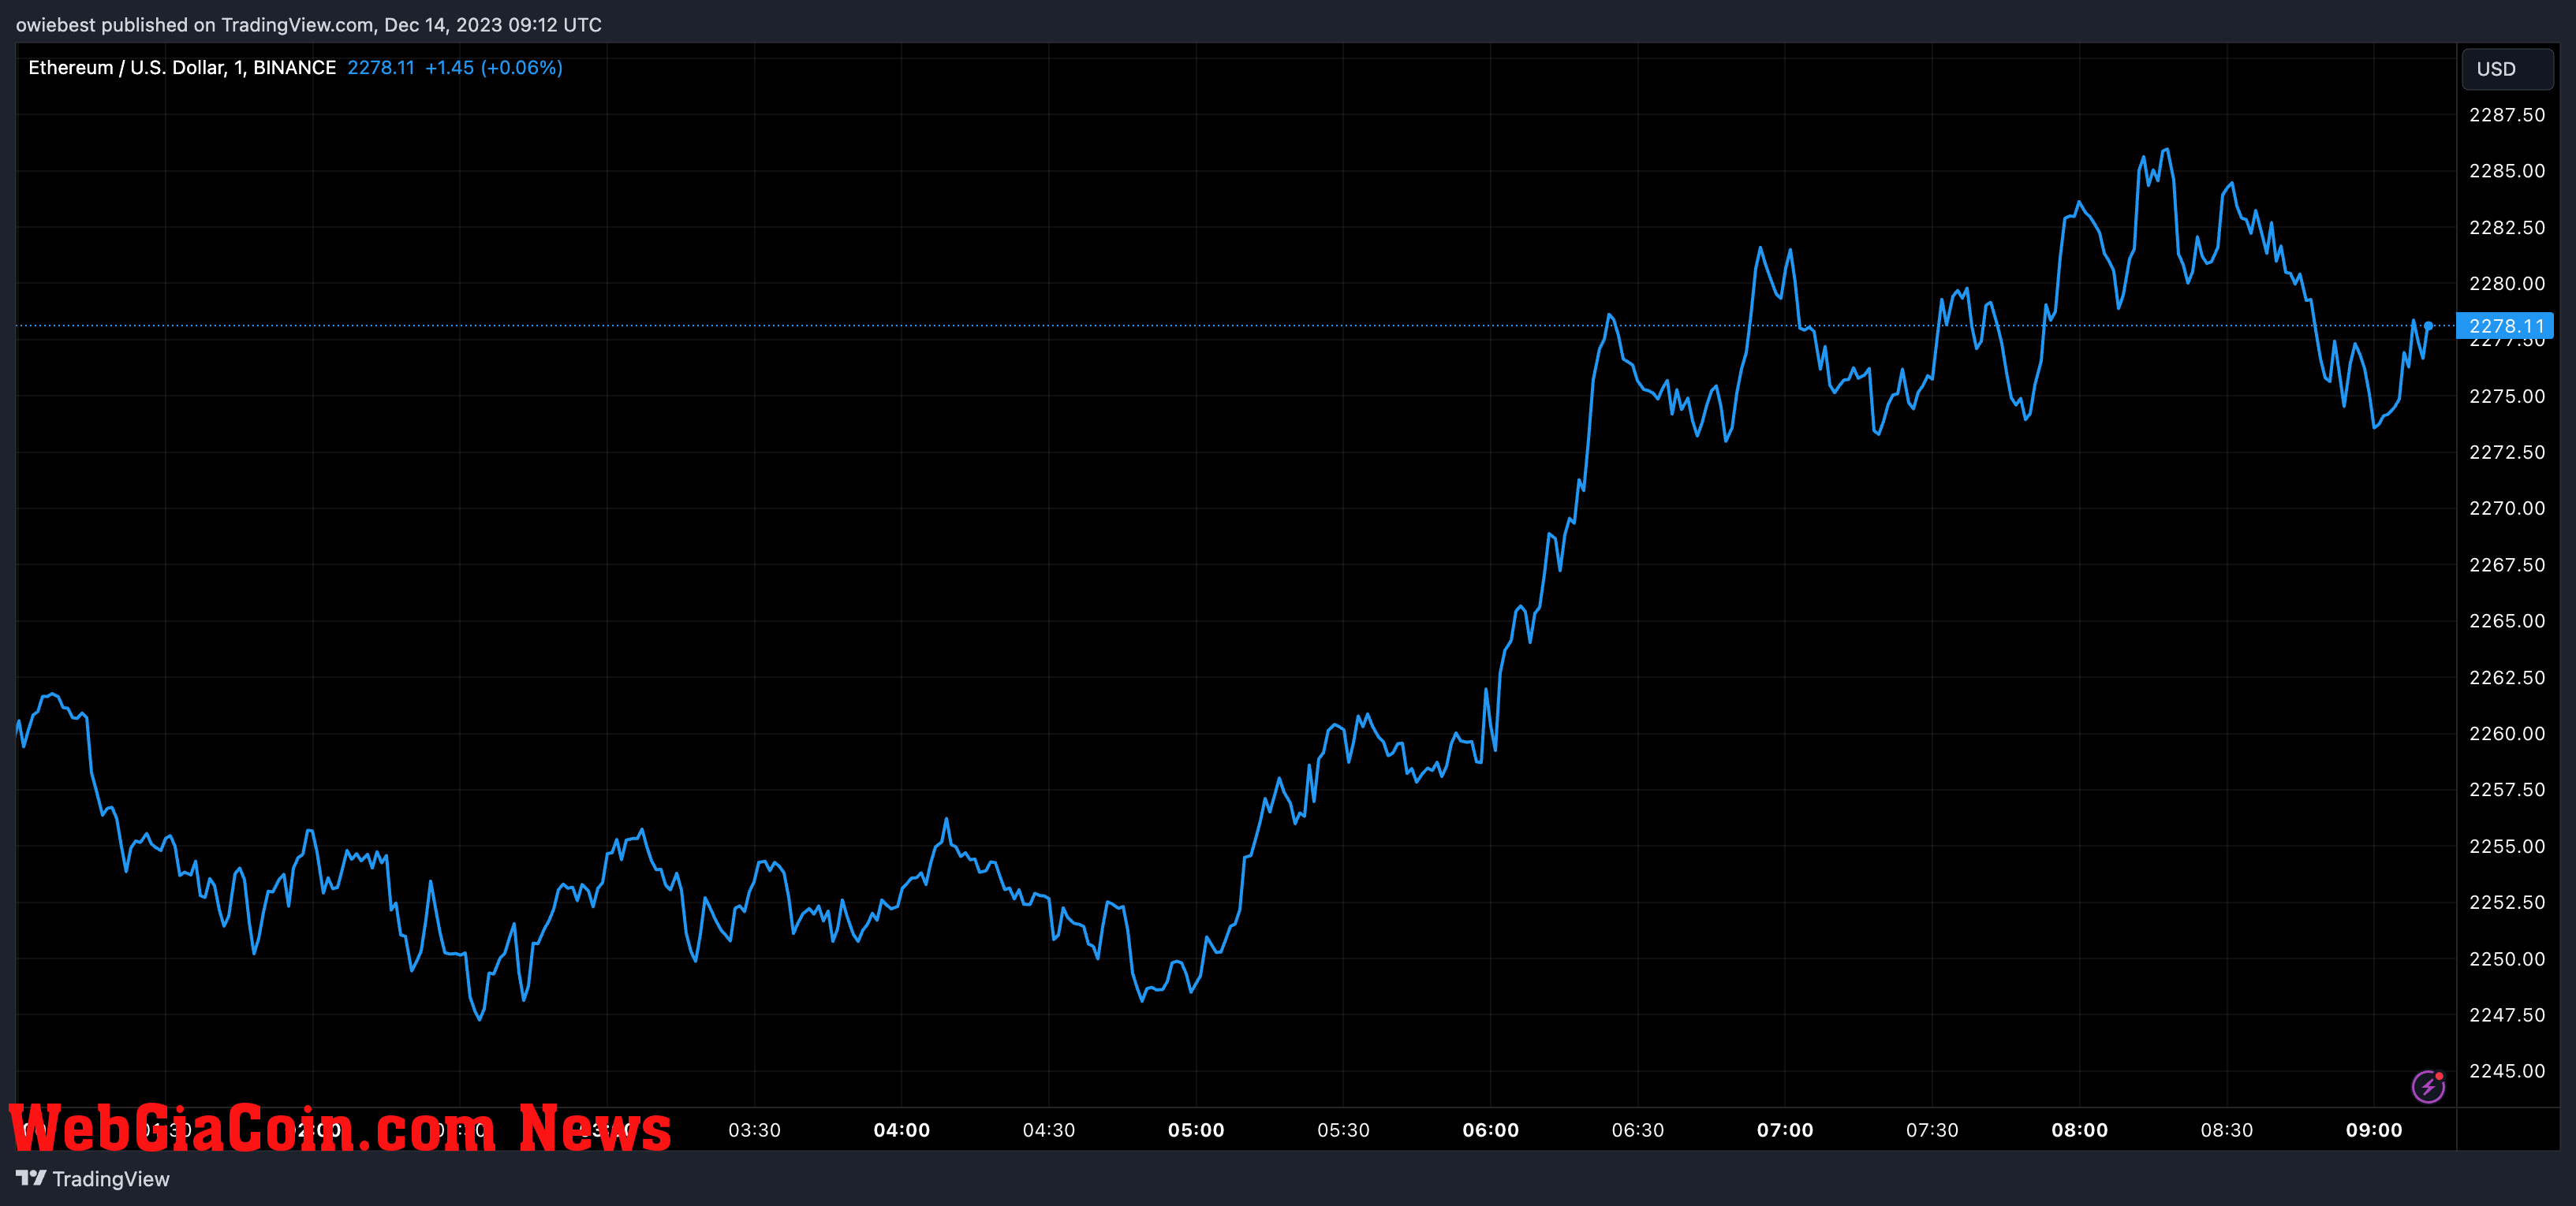Click the +1.45 (+0.06%) change value
This screenshot has height=1206, width=2576.
click(494, 67)
